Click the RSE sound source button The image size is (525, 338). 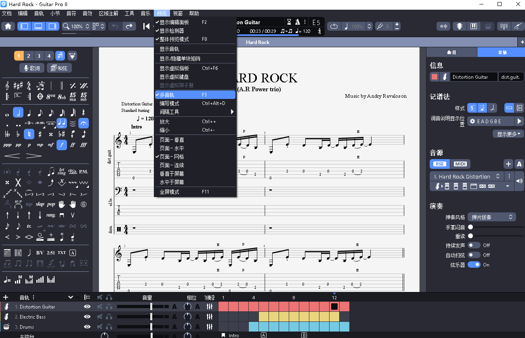point(439,164)
